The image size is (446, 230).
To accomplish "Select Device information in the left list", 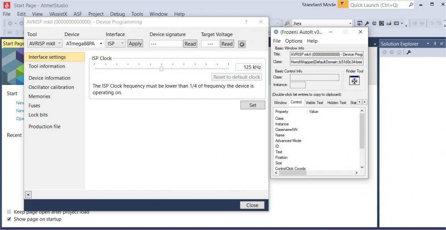I will click(49, 78).
